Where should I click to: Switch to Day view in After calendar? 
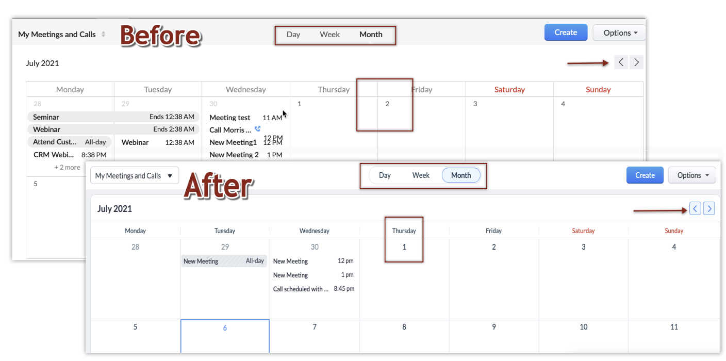coord(385,175)
